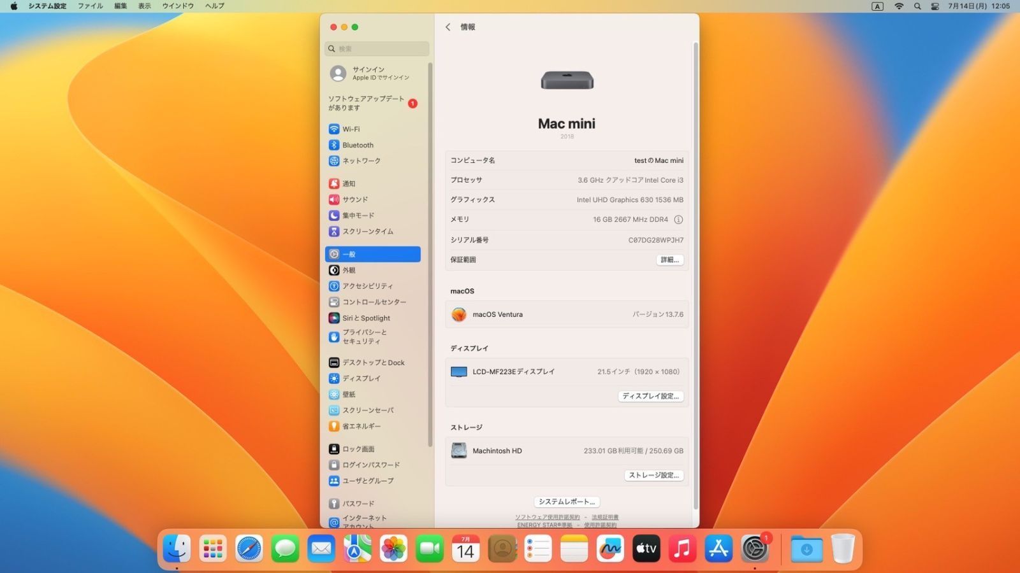Open 法規証明書 link
Image resolution: width=1020 pixels, height=573 pixels.
coord(605,517)
